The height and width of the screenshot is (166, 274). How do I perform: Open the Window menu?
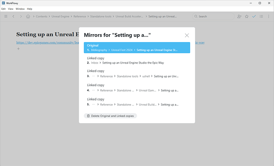[x=20, y=9]
